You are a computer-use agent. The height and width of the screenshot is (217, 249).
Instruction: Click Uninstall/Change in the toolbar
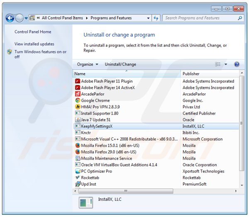pos(120,64)
